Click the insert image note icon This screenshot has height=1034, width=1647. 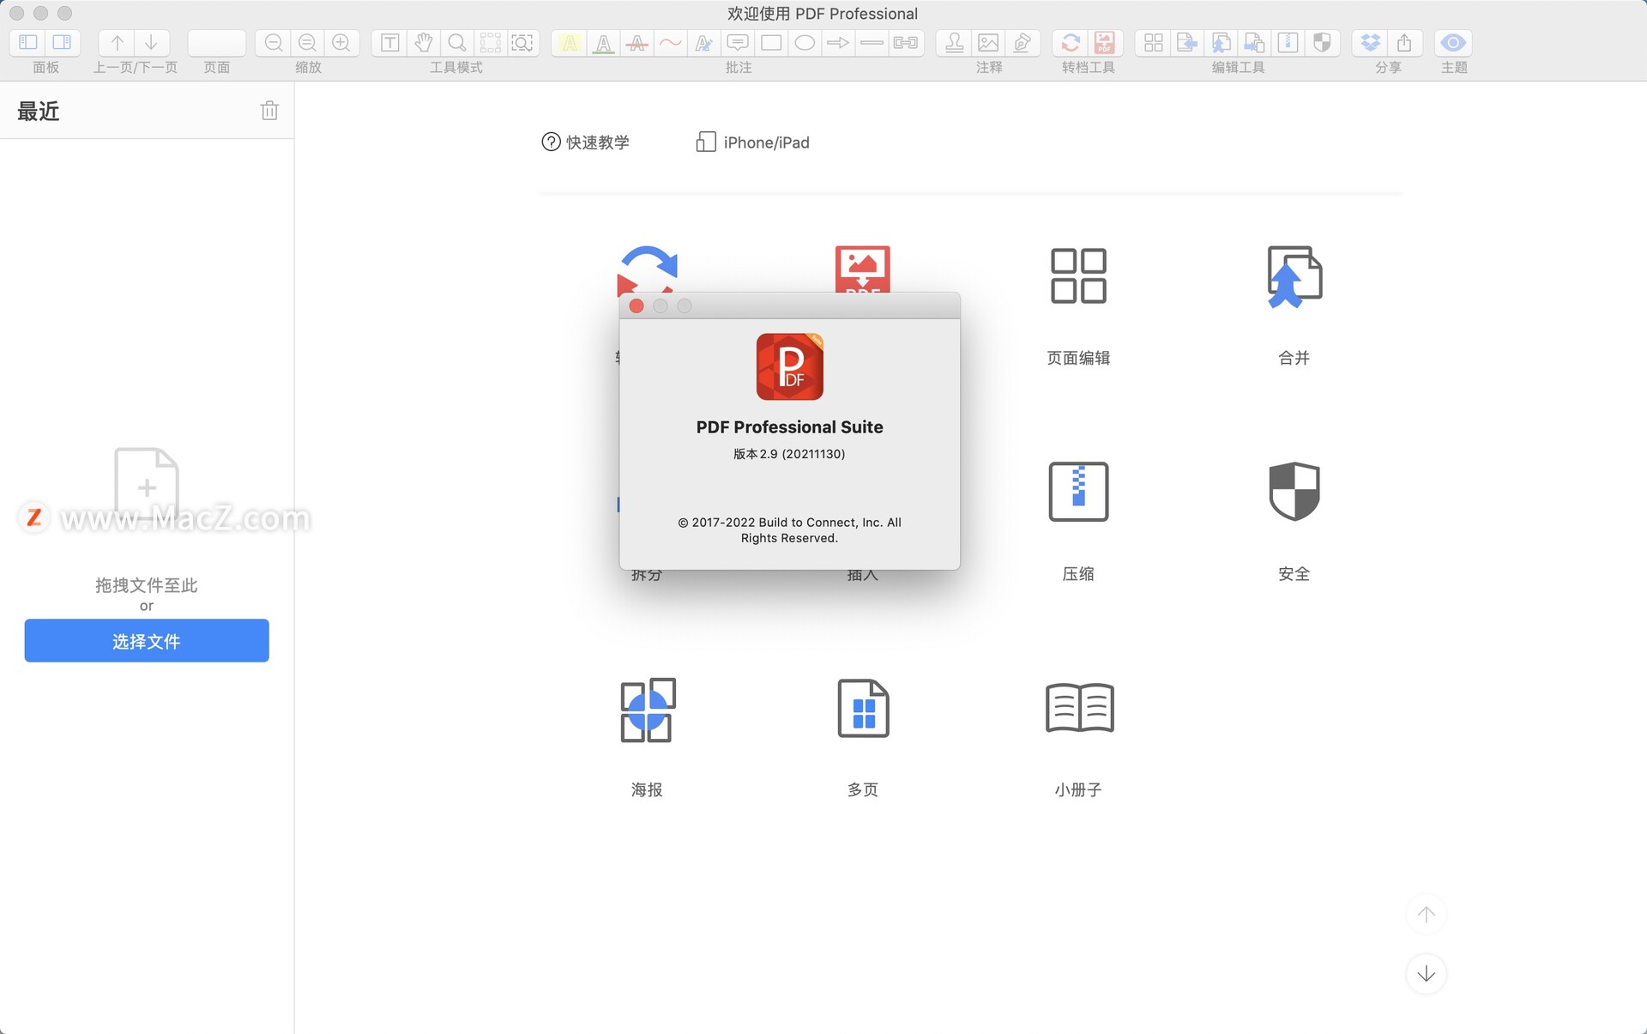[988, 42]
